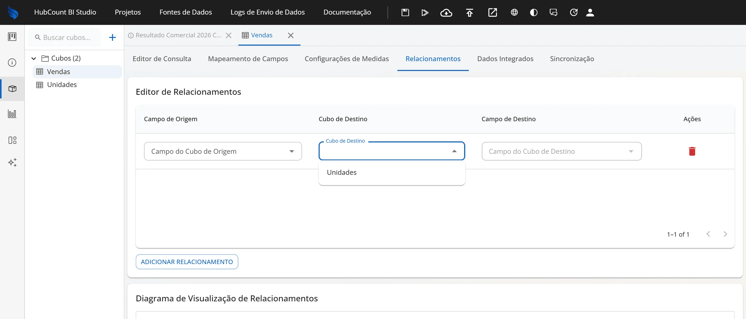Click ADICIONAR RELACIONAMENTO button

tap(187, 262)
